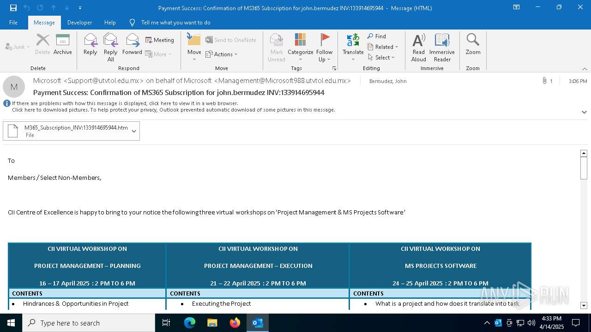This screenshot has width=591, height=332.
Task: Show hidden system tray icons
Action: click(x=487, y=323)
